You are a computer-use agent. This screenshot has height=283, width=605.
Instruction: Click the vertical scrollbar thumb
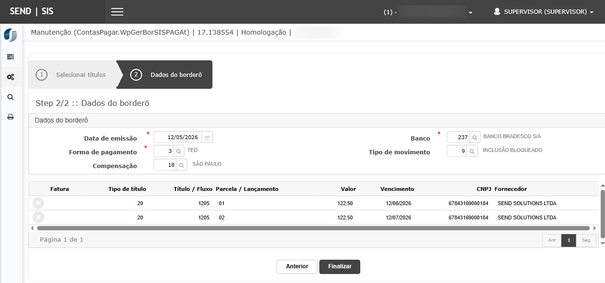tap(603, 214)
